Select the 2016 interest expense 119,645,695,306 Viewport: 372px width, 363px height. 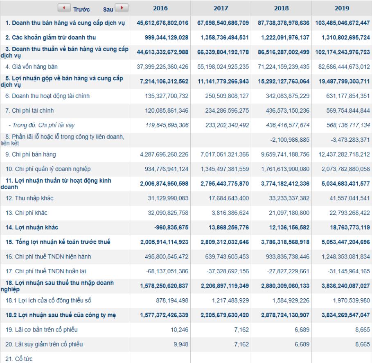[167, 125]
